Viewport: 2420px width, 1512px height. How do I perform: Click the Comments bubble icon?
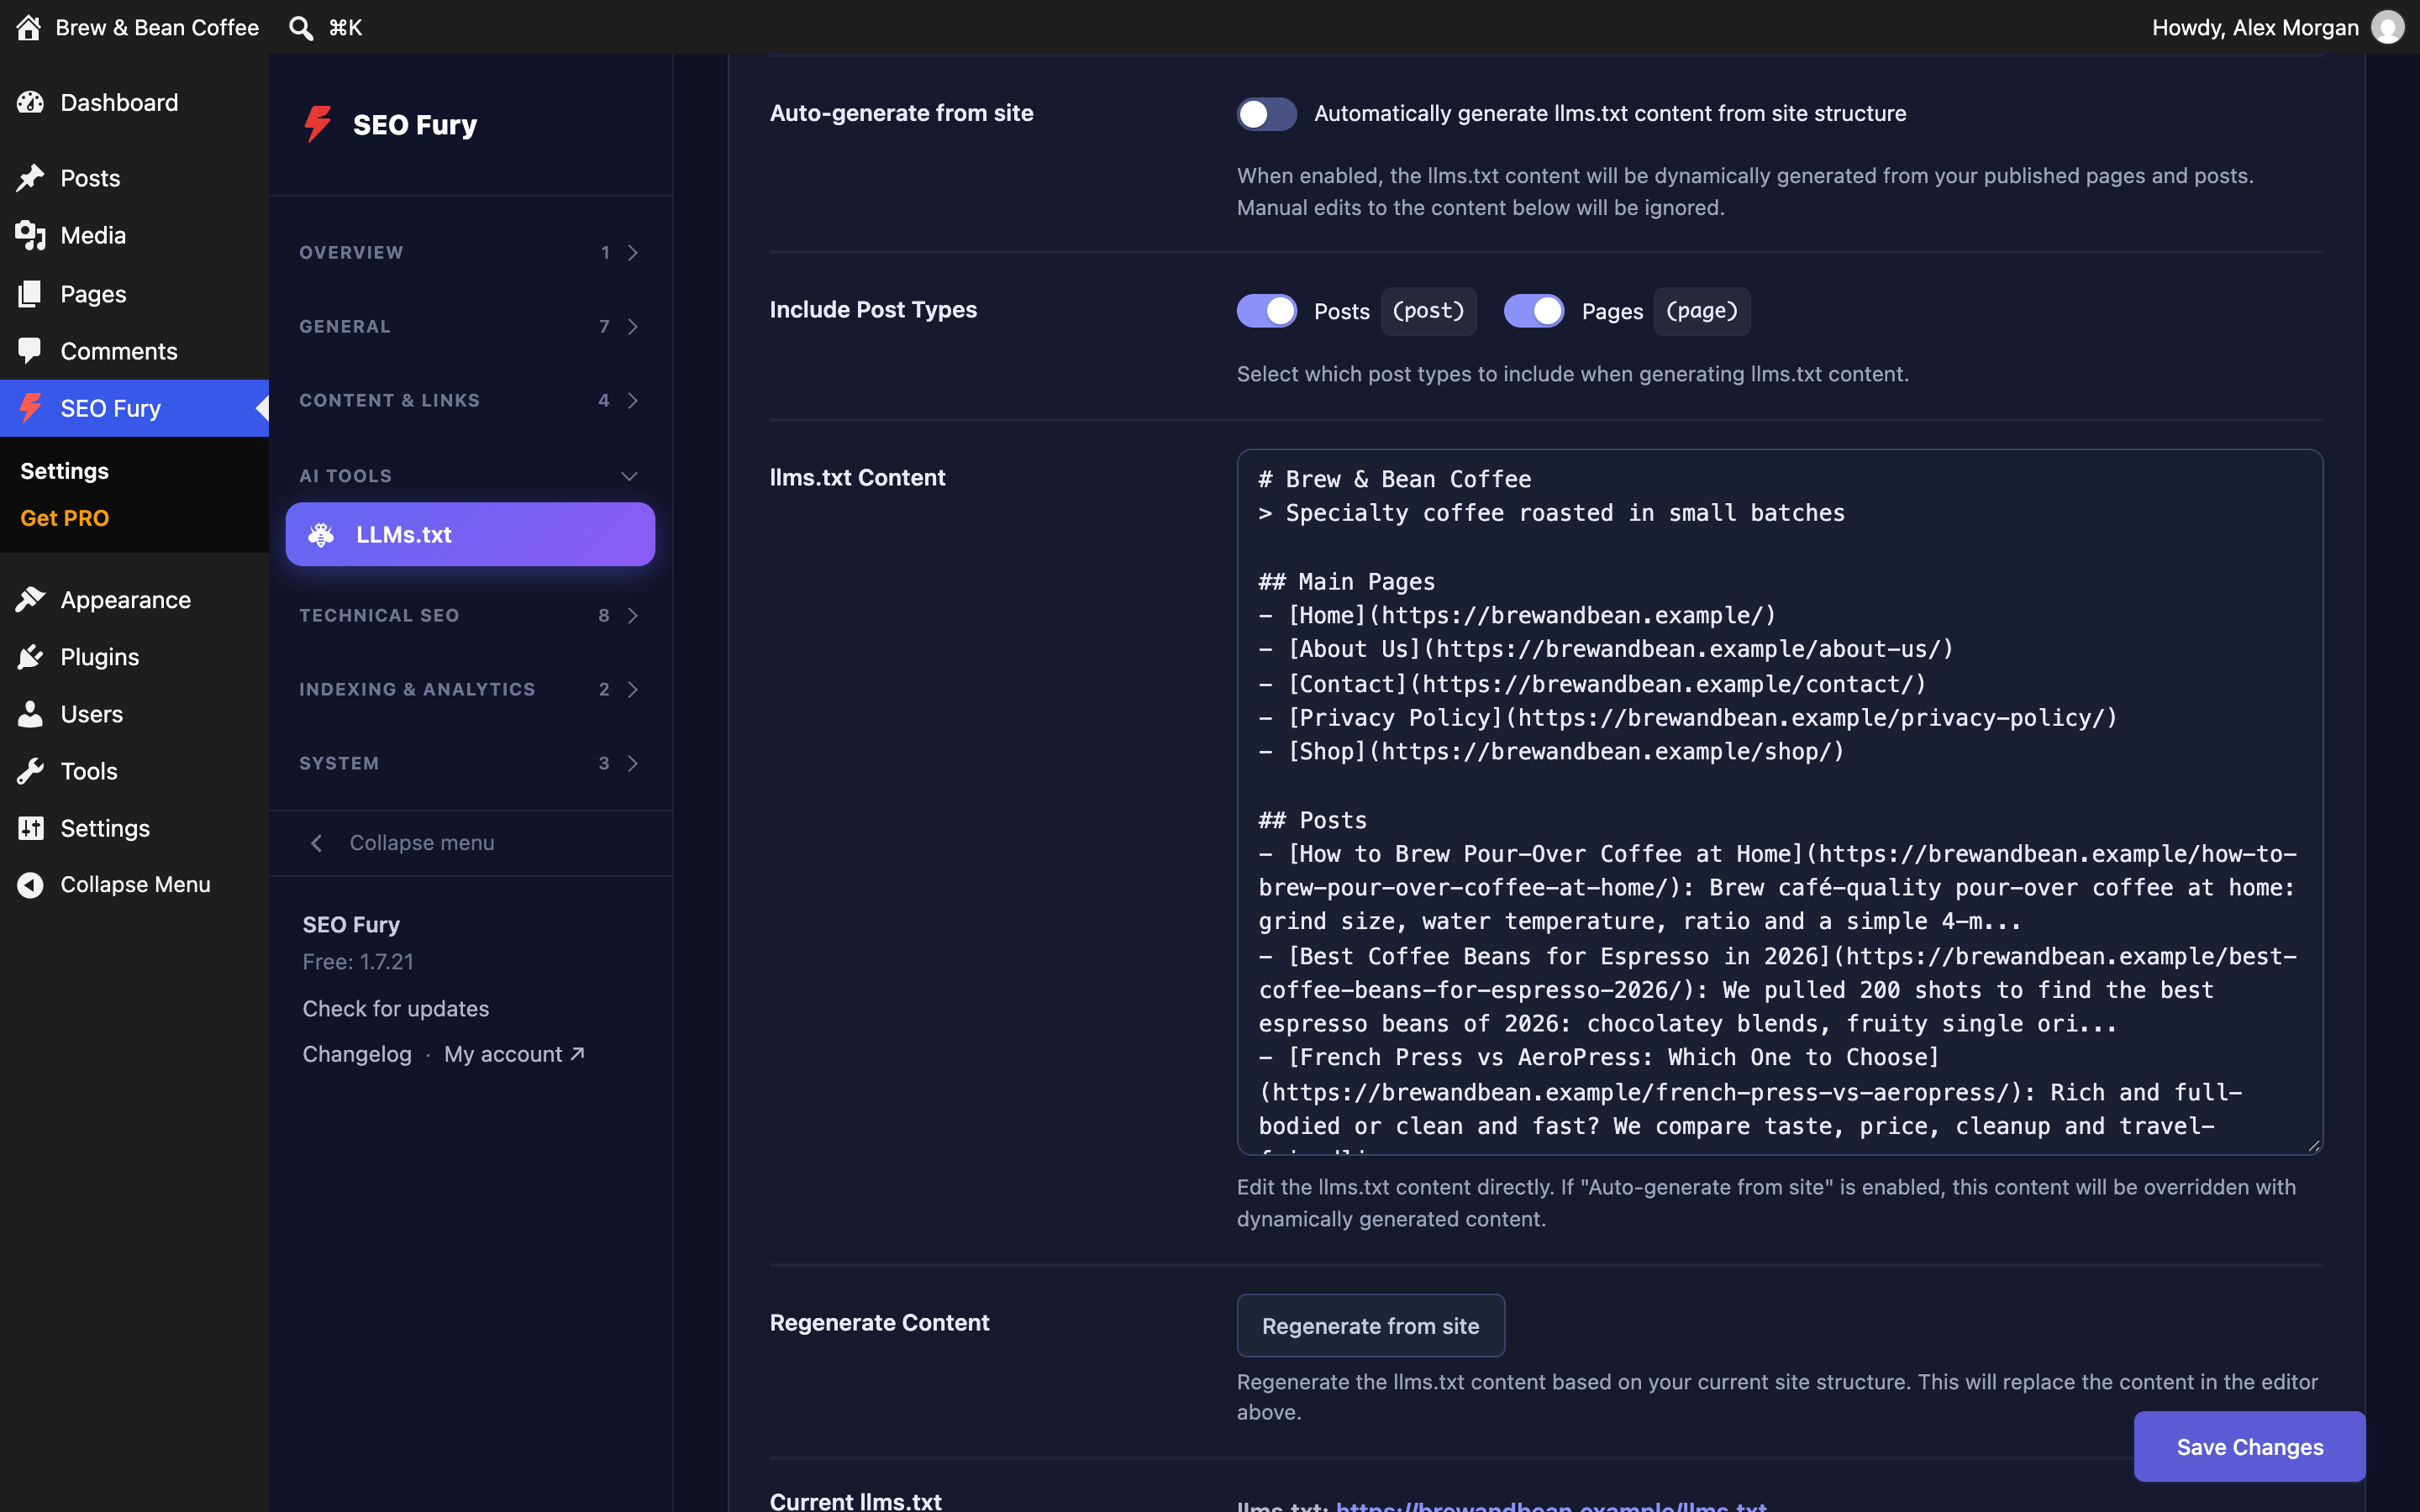(30, 350)
